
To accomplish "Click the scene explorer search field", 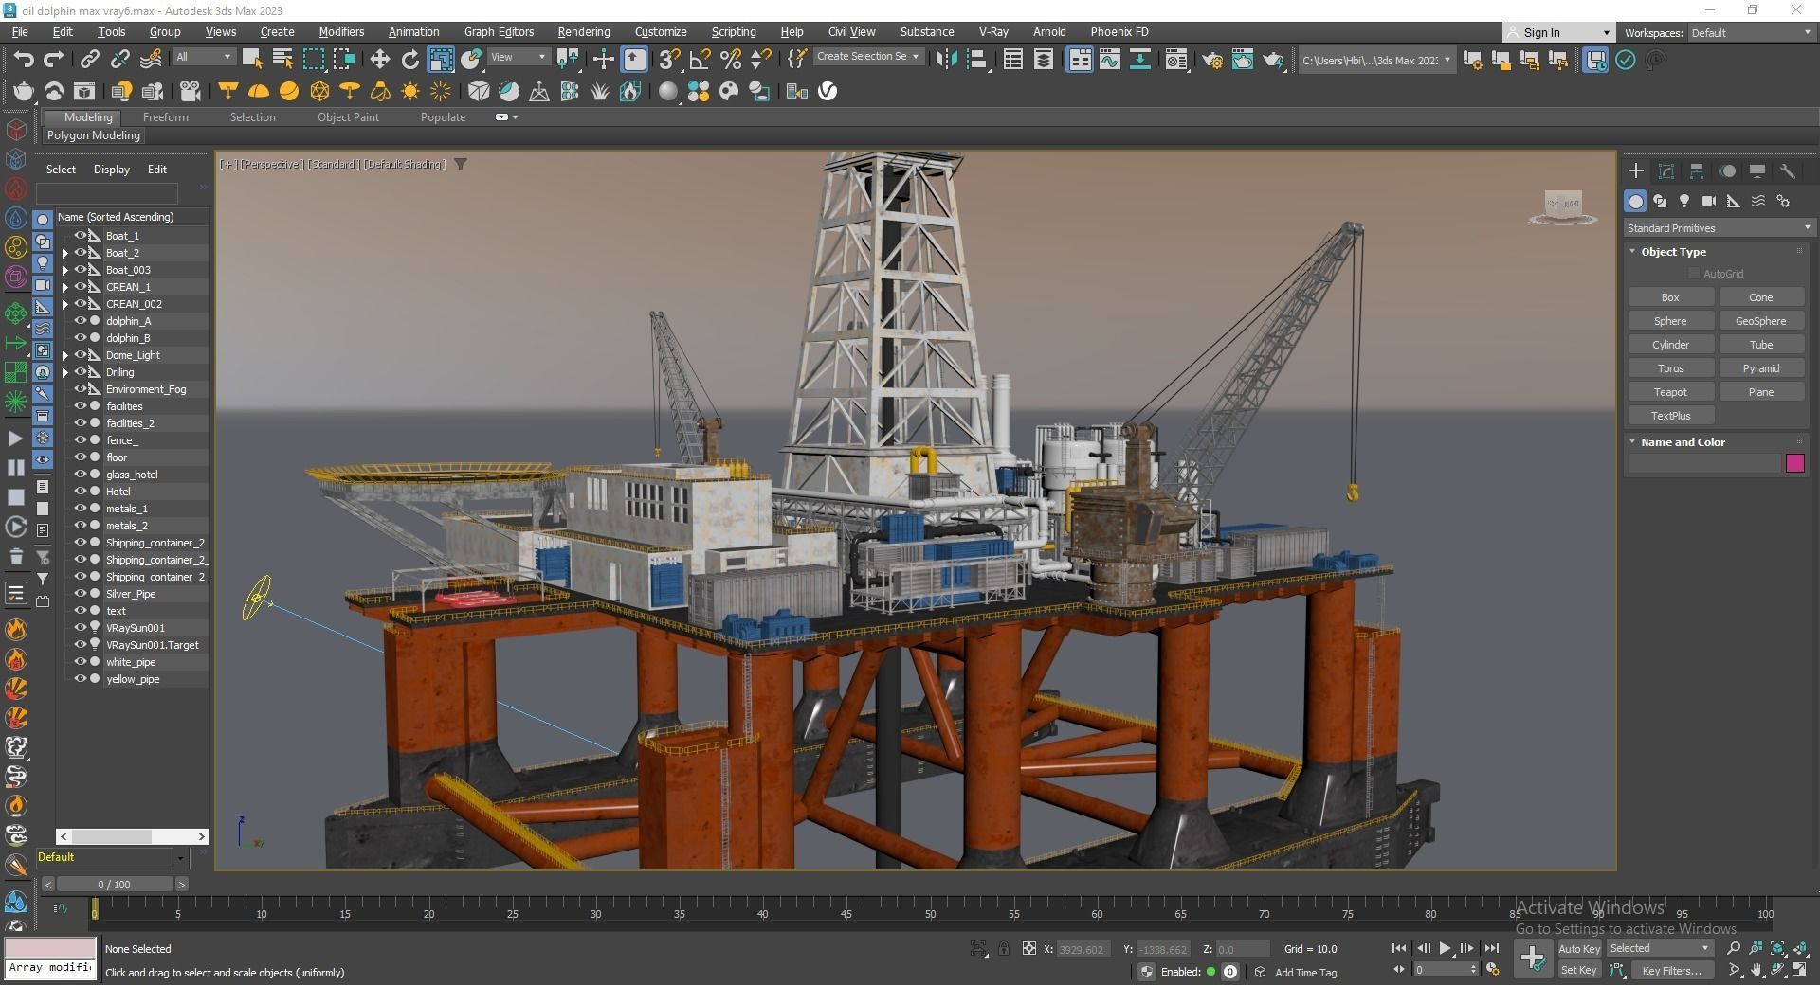I will [106, 193].
